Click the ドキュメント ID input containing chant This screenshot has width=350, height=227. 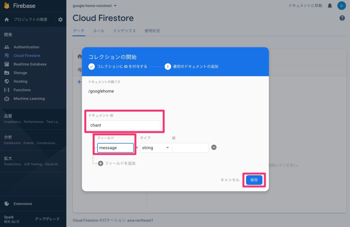click(124, 125)
